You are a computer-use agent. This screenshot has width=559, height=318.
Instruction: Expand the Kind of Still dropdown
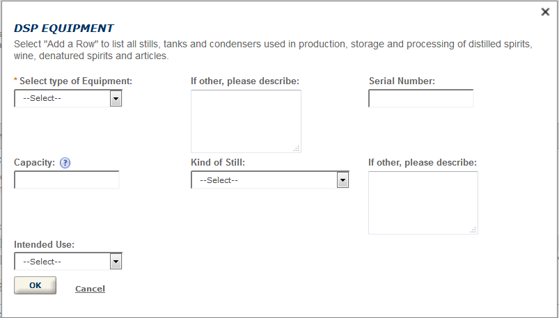tap(270, 180)
